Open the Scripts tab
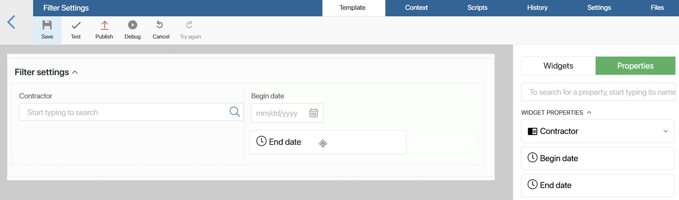 (x=477, y=8)
